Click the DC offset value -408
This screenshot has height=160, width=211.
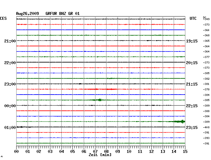point(206,127)
